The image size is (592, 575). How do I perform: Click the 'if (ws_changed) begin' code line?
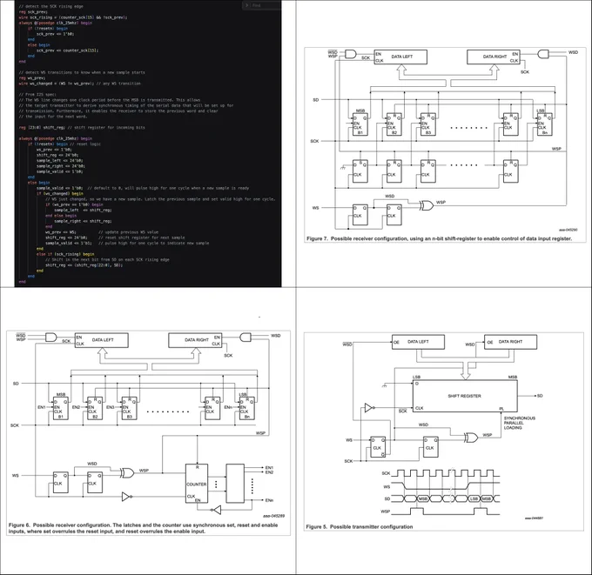[x=60, y=194]
